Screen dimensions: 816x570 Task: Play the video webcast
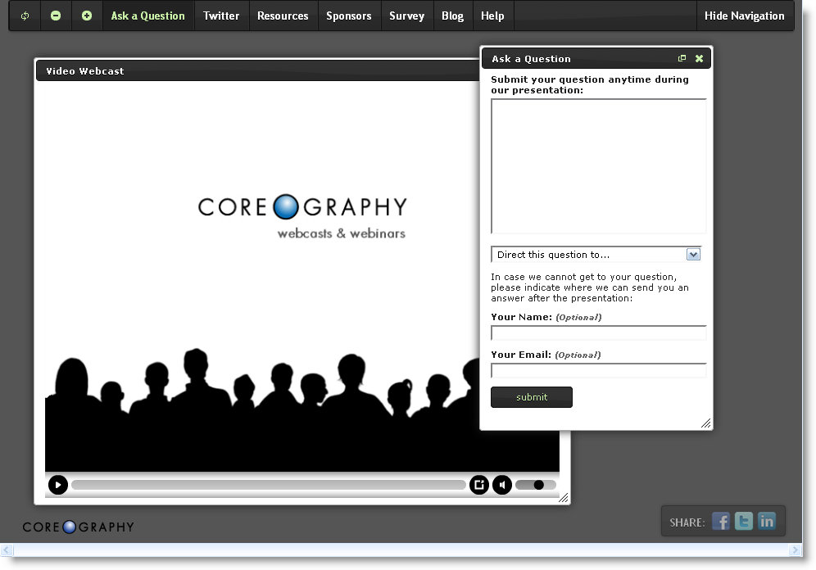(58, 485)
